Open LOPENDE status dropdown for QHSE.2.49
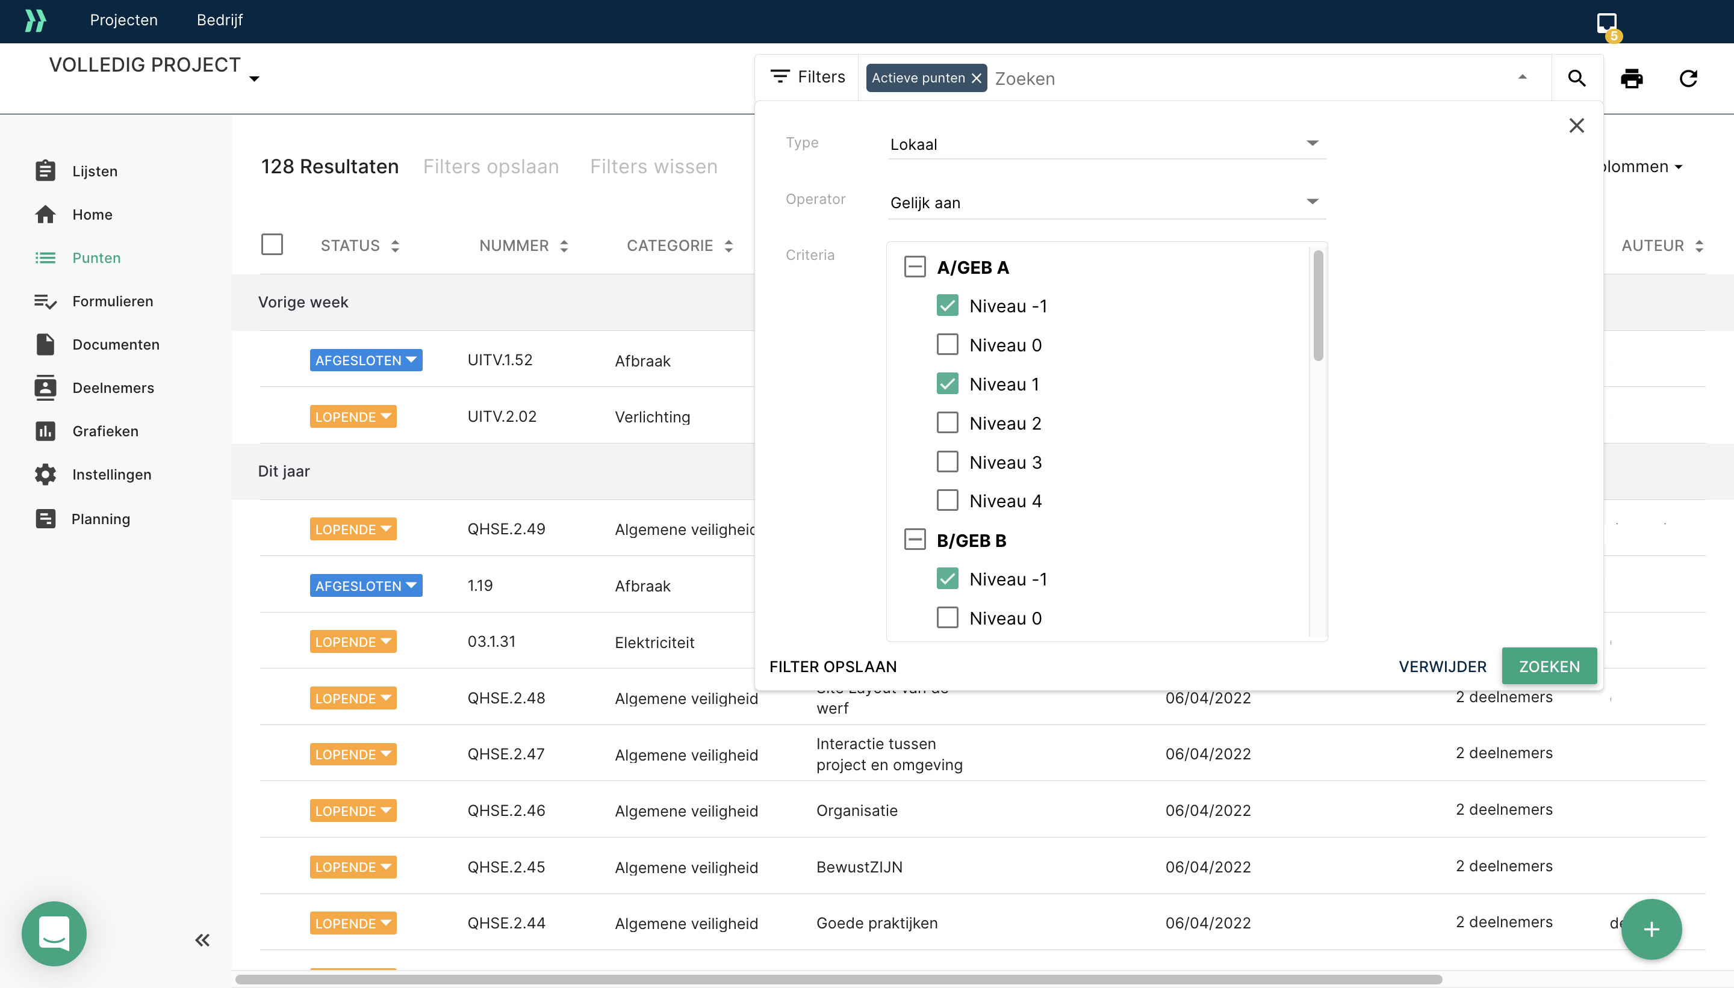This screenshot has height=988, width=1734. pos(353,529)
